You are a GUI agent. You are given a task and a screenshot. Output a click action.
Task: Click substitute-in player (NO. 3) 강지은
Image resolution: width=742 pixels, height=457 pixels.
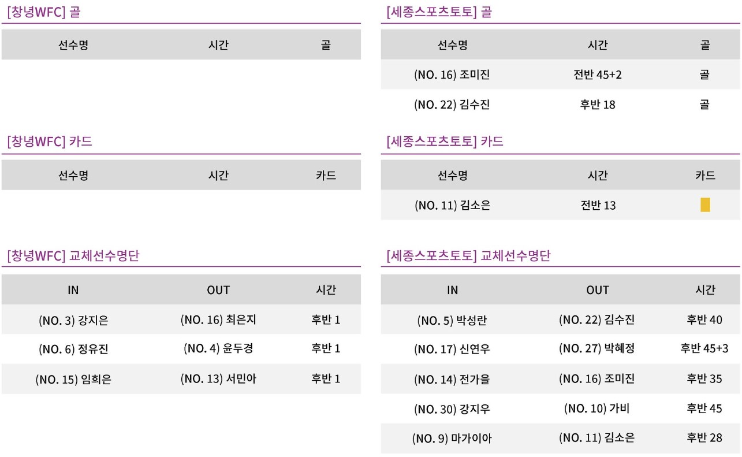click(x=73, y=320)
